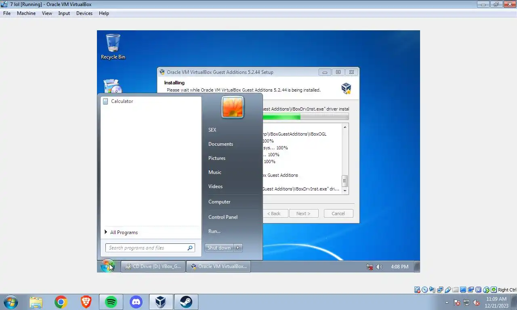517x310 pixels.
Task: Open Control Panel from Start menu
Action: tap(223, 217)
